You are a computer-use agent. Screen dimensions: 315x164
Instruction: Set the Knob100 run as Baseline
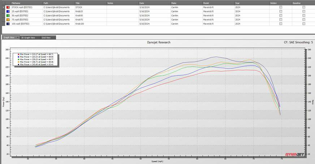(x=304, y=24)
